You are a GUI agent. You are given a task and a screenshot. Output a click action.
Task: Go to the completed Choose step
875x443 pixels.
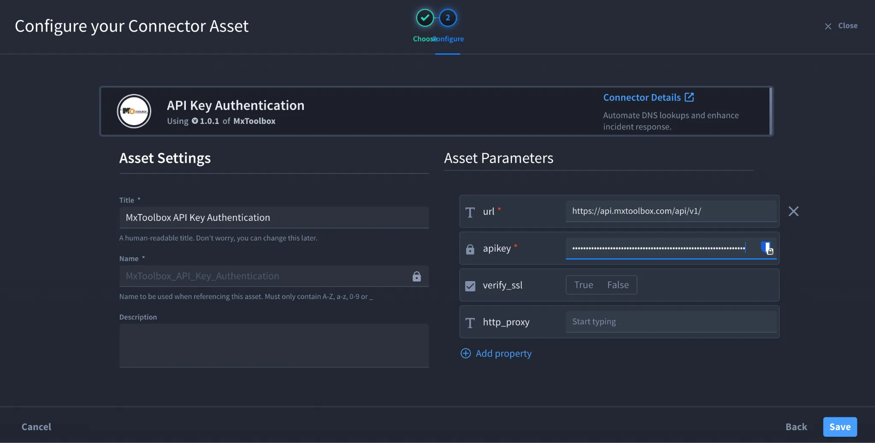(425, 18)
